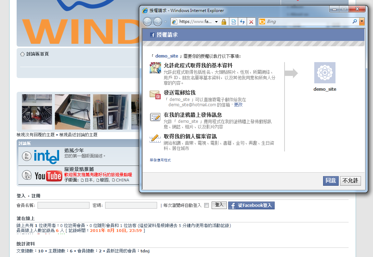This screenshot has height=257, width=373.
Task: Open the CHINA subforum
Action: pos(122,180)
